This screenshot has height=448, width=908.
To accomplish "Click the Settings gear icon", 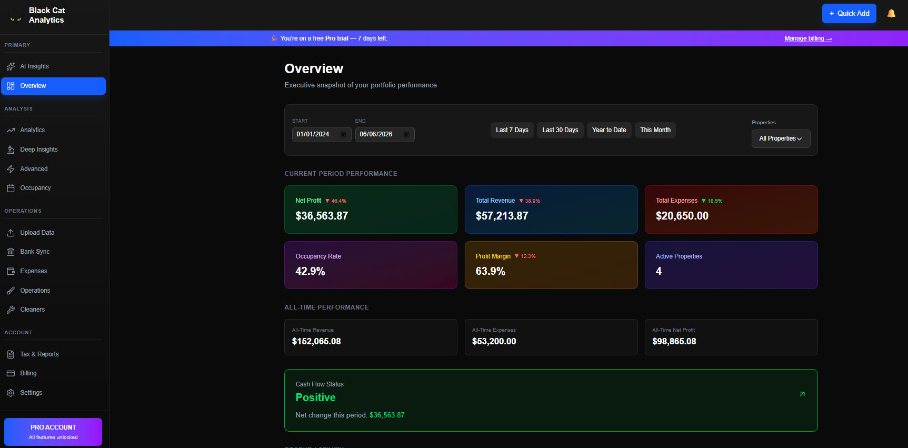I will click(11, 393).
